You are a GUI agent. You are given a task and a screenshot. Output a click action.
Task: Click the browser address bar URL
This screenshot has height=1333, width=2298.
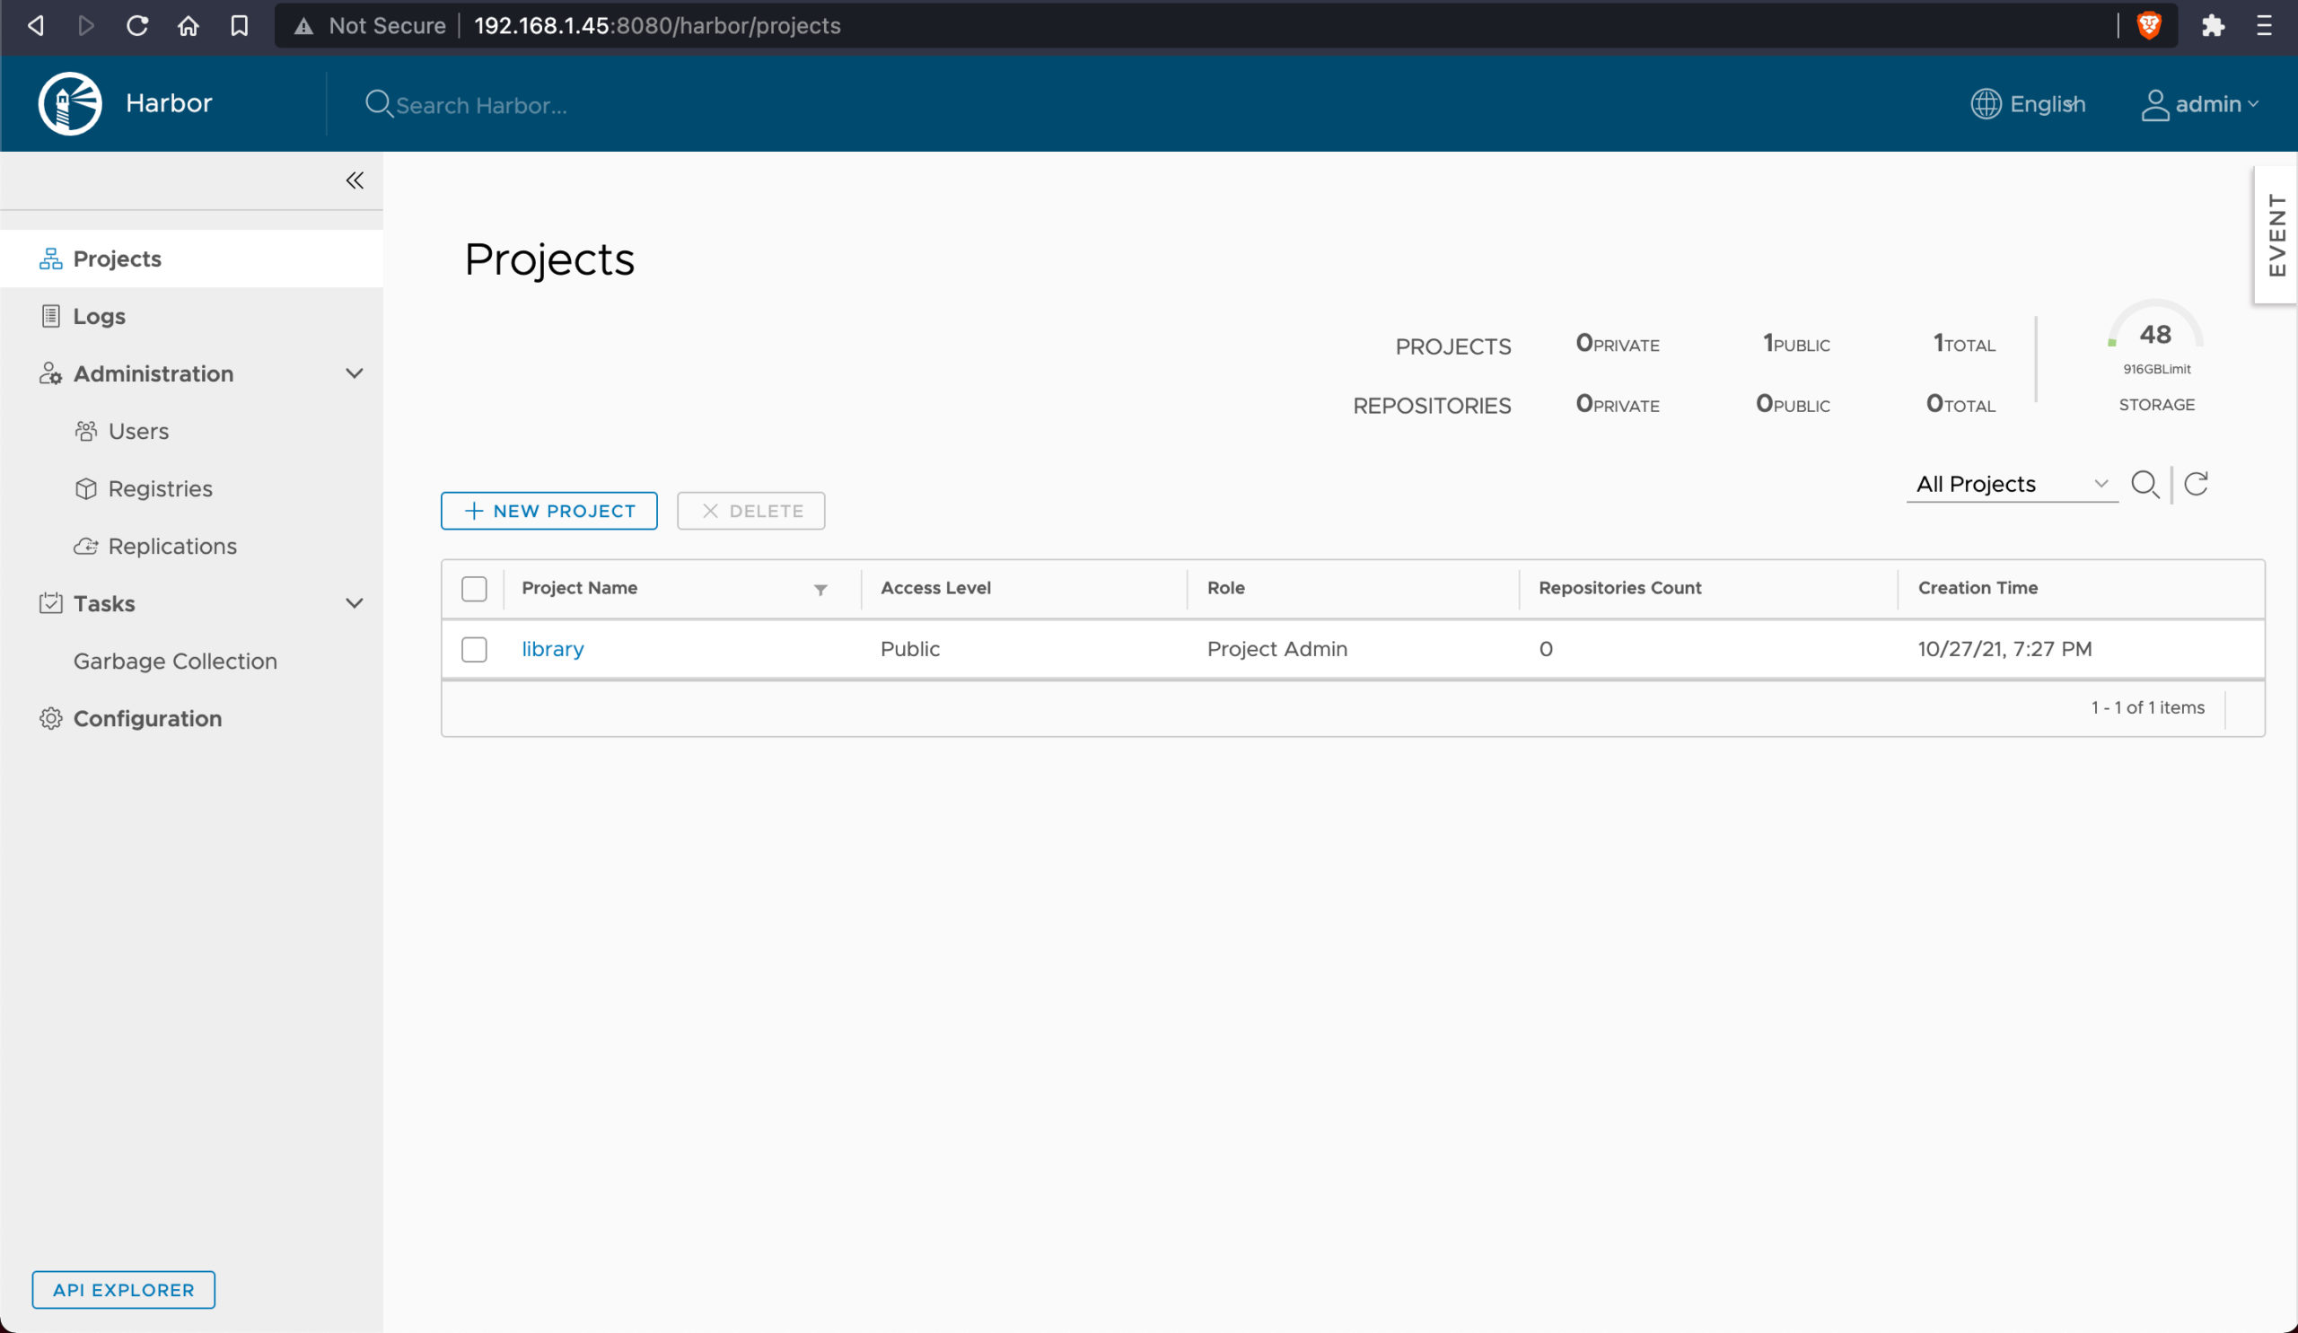pyautogui.click(x=657, y=25)
